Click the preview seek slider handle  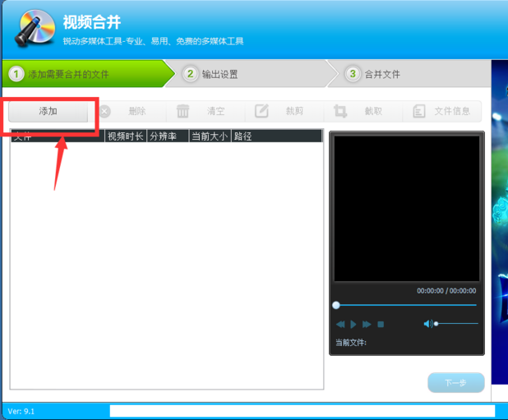336,305
